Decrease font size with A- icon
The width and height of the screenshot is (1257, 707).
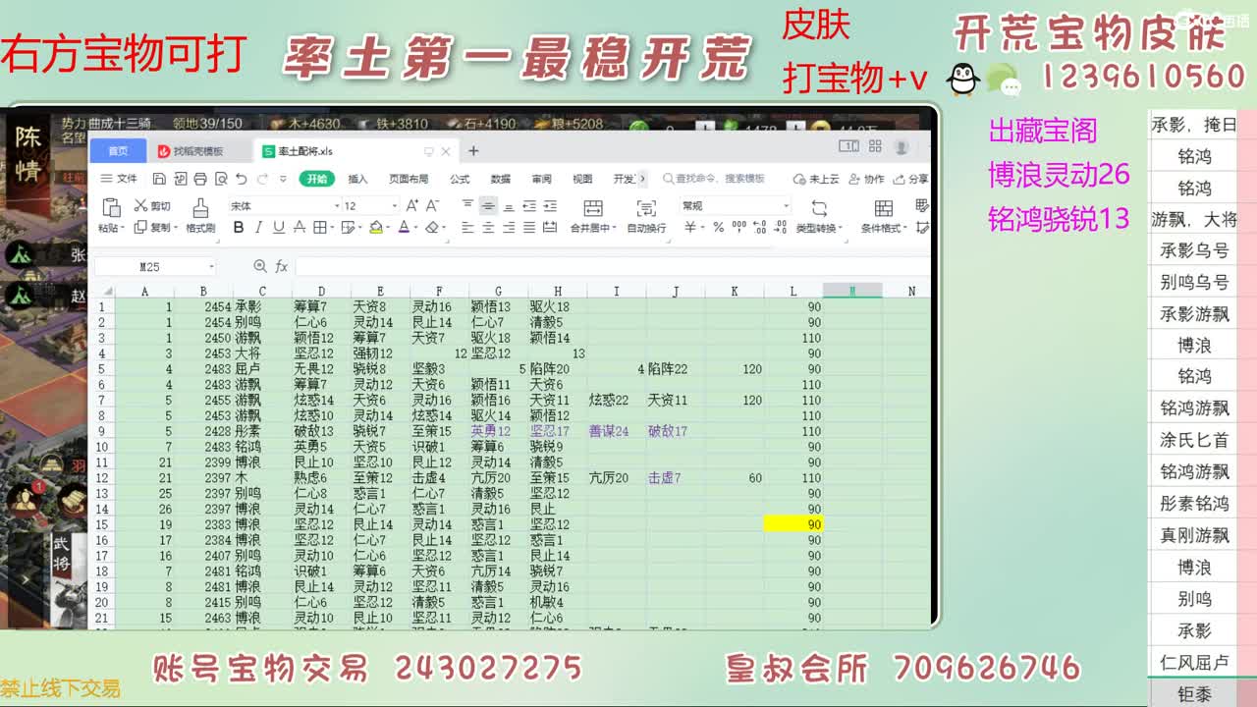433,206
